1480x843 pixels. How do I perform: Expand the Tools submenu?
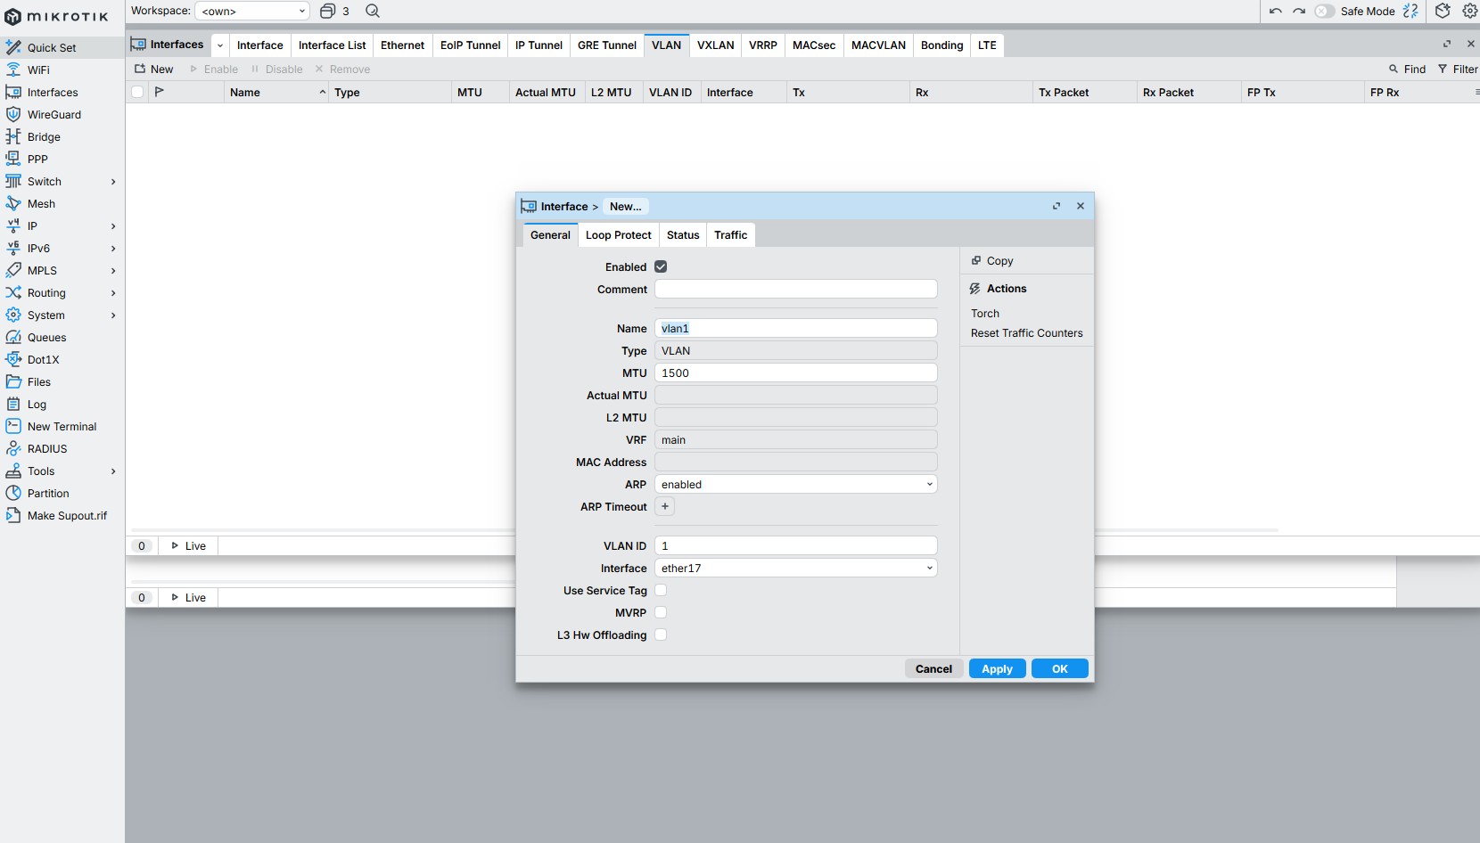point(113,471)
